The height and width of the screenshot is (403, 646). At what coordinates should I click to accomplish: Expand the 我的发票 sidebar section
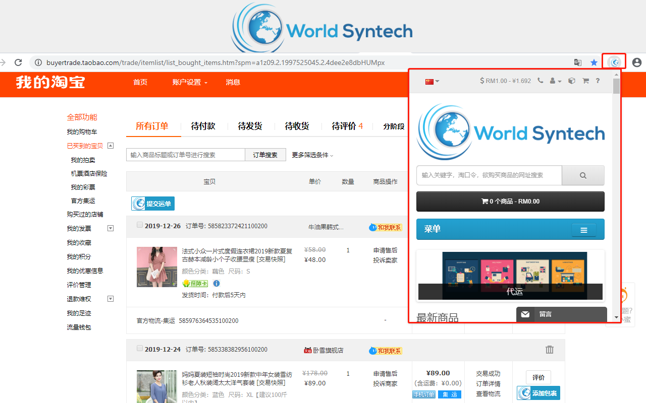111,228
